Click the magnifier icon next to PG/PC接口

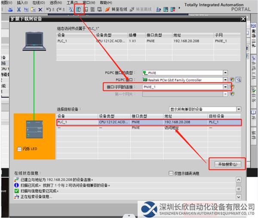point(238,80)
